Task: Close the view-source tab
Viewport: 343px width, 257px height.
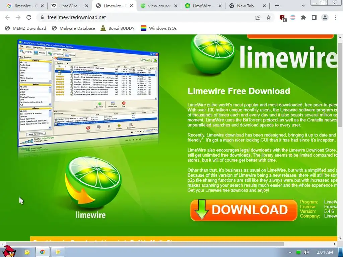Action: click(x=176, y=6)
